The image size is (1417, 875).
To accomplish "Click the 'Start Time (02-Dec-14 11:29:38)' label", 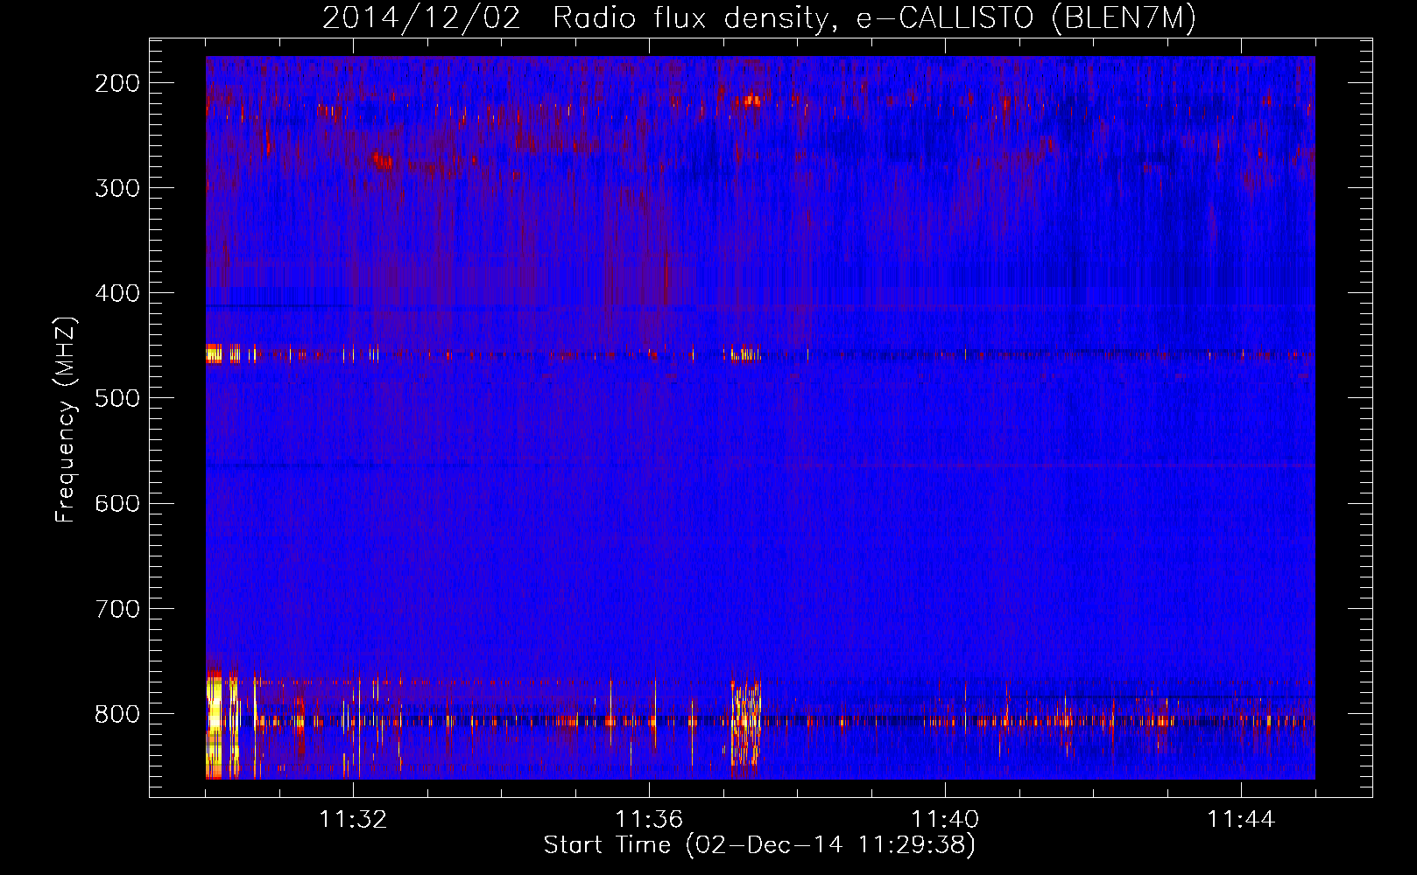I will [759, 845].
